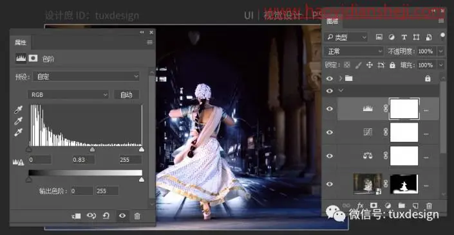
Task: Filter layers by type layers
Action: tap(404, 37)
